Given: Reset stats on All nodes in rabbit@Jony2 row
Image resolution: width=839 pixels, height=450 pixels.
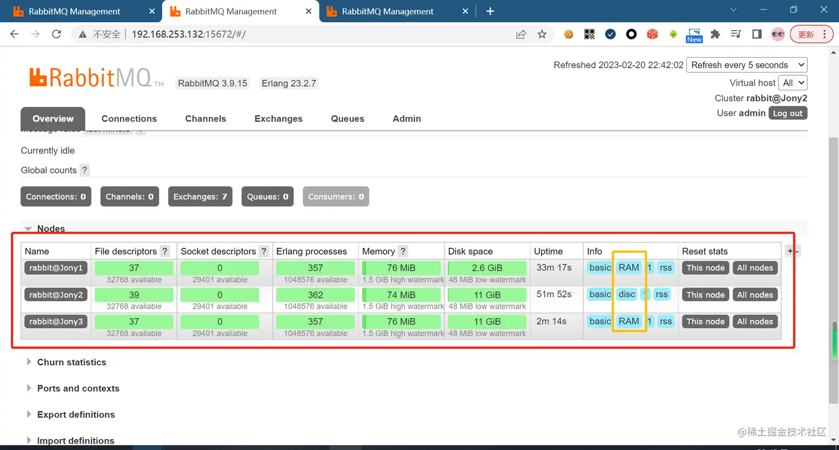Looking at the screenshot, I should click(755, 295).
